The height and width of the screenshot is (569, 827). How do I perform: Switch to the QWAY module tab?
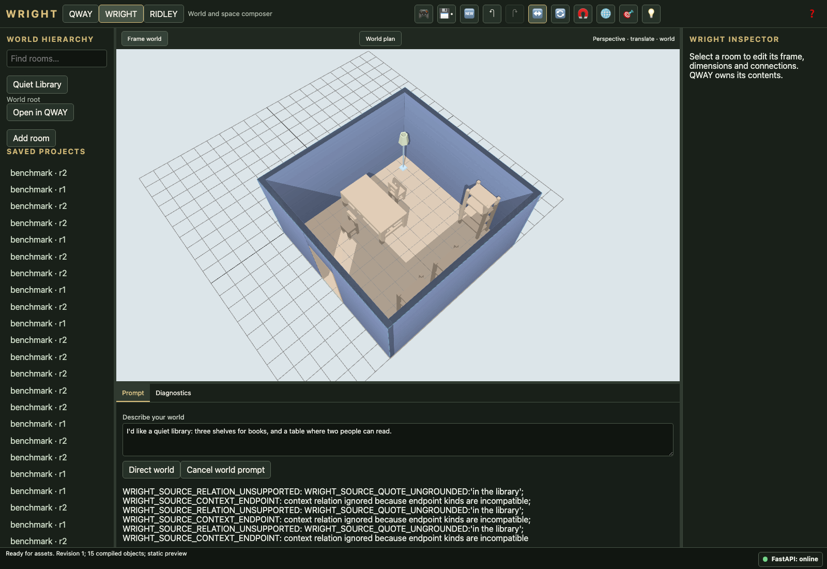coord(81,14)
